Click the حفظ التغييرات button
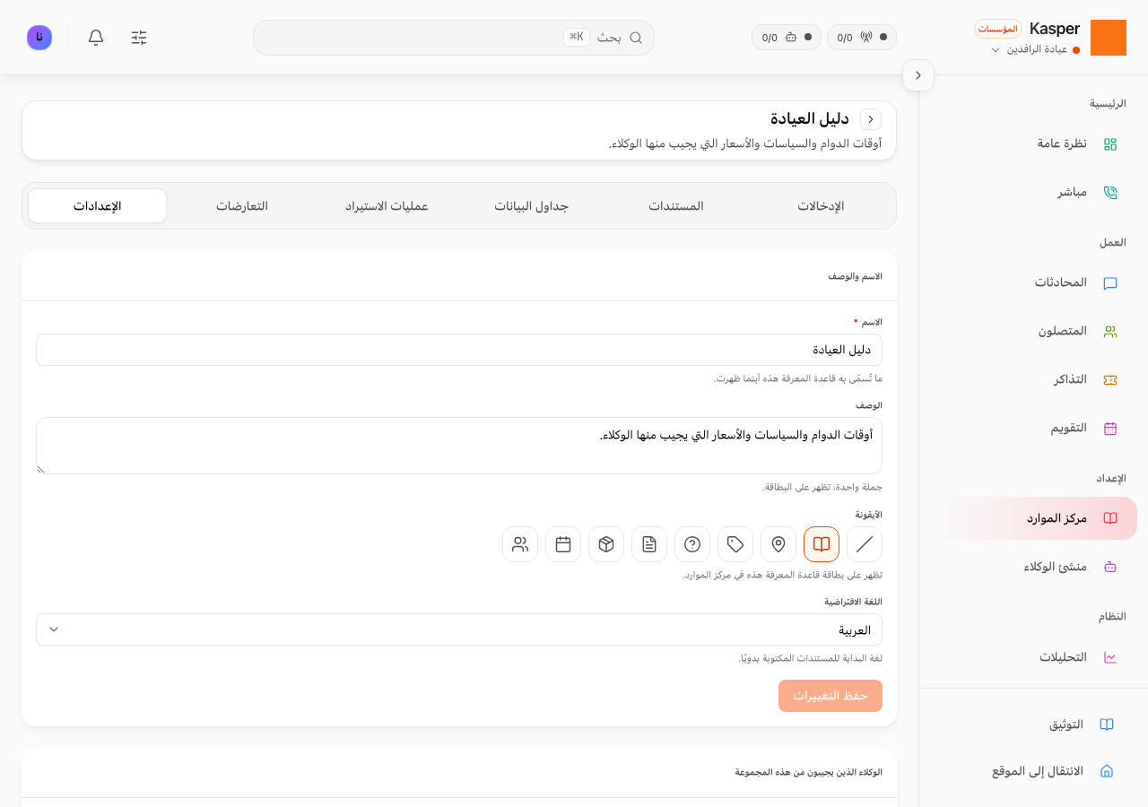This screenshot has width=1148, height=807. coord(831,696)
